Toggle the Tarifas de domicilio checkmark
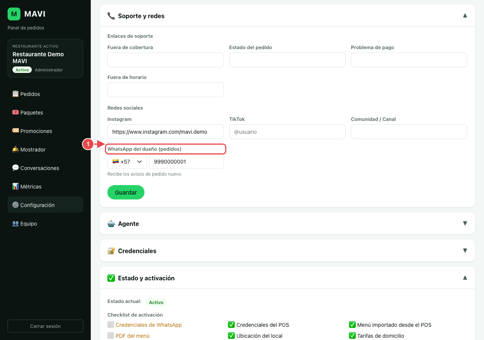Screen dimensions: 484x340 click(x=352, y=335)
